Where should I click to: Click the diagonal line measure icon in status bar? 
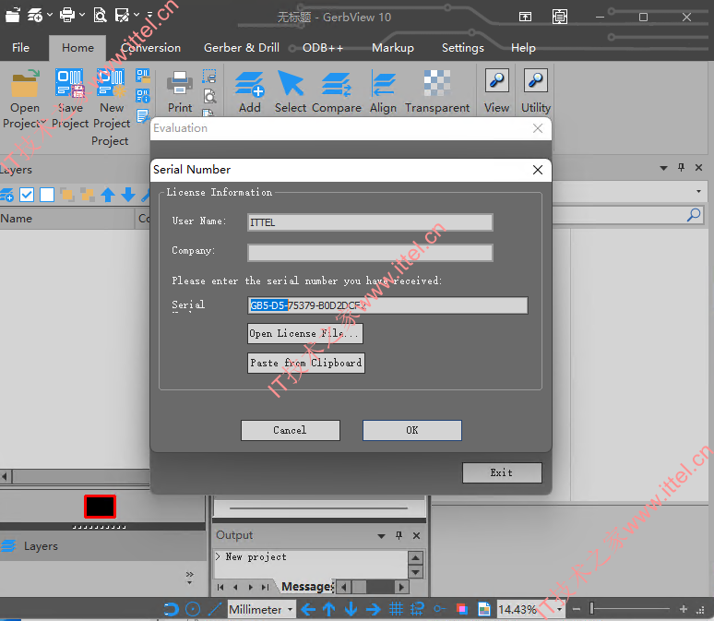214,609
